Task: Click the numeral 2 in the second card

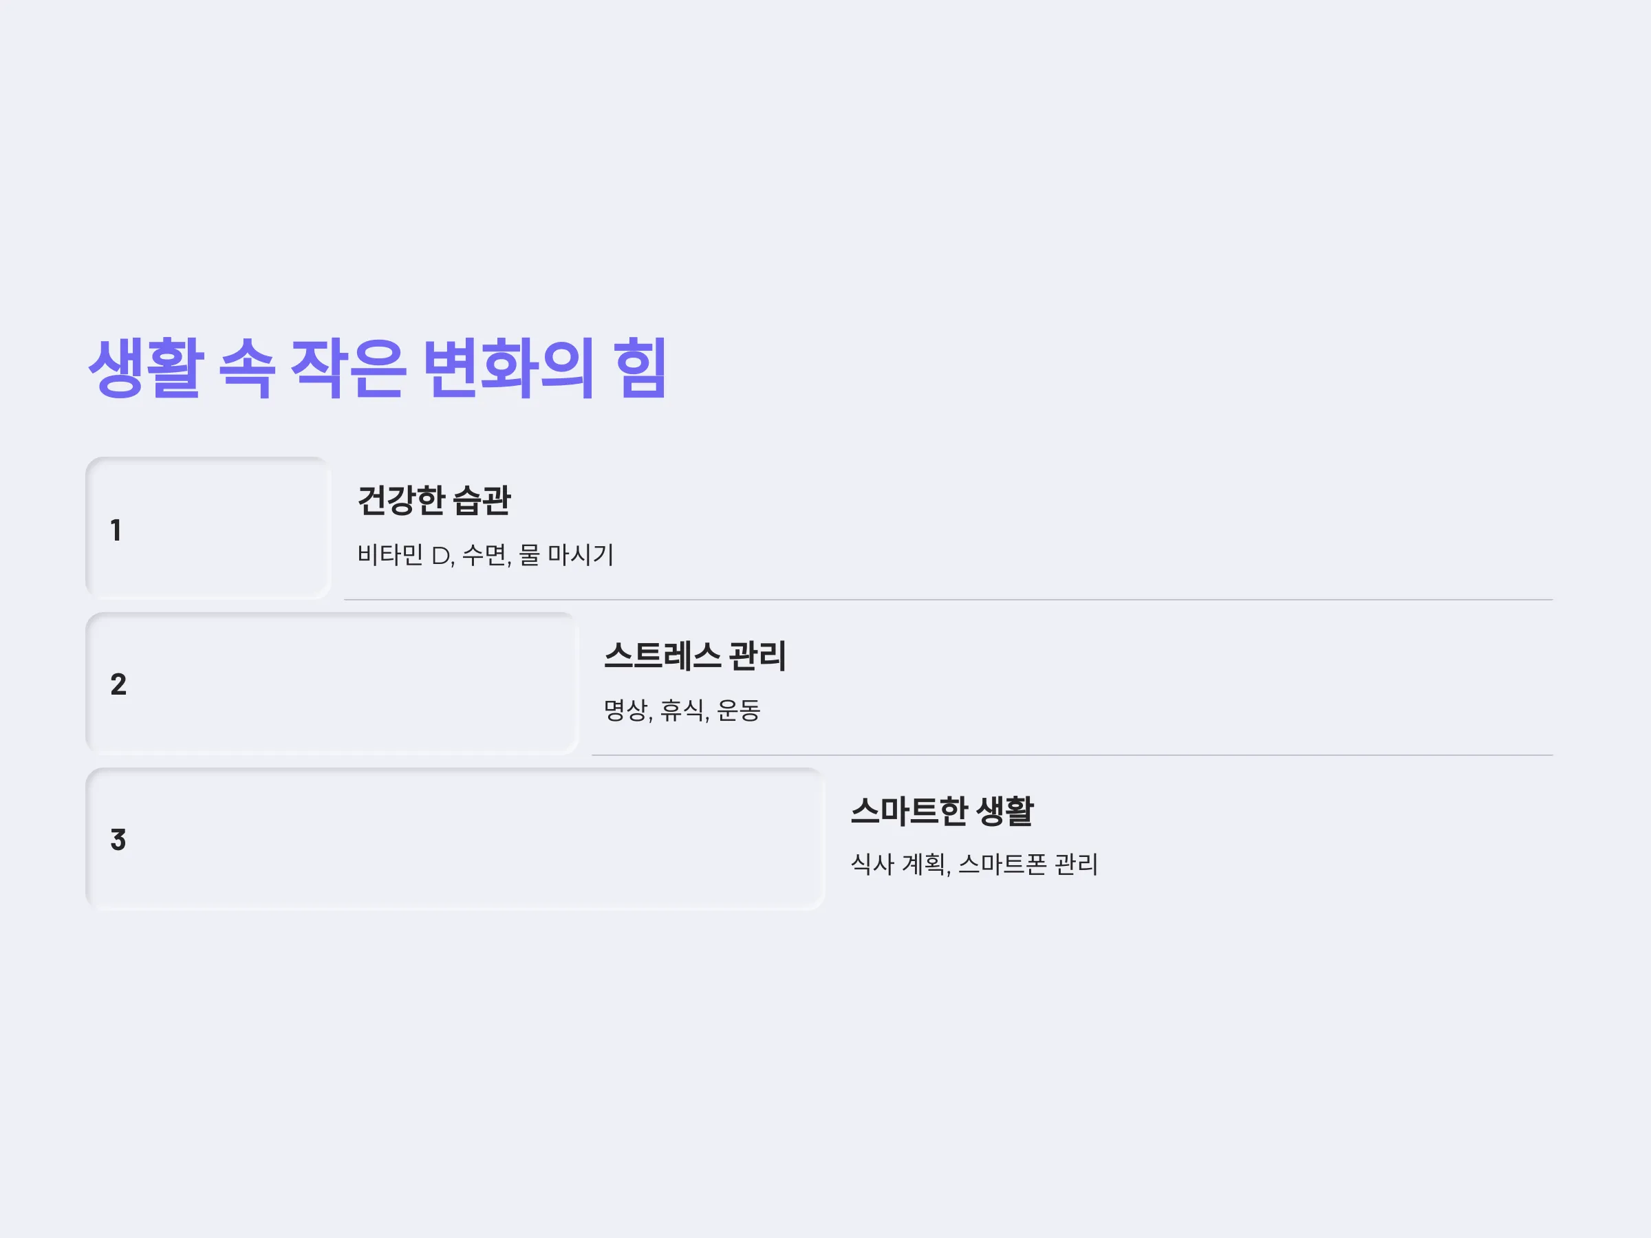Action: (118, 684)
